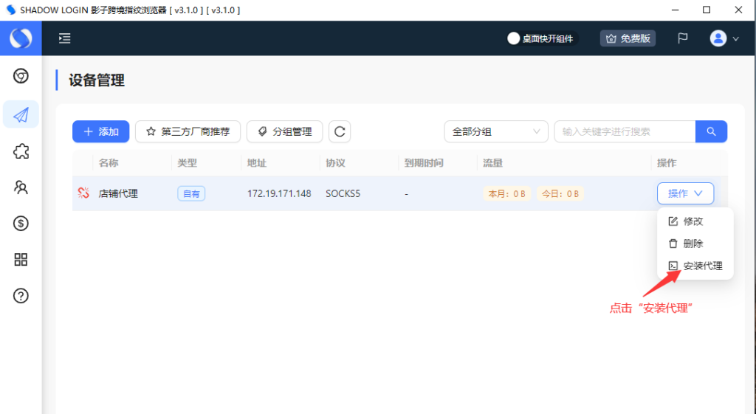This screenshot has height=414, width=756.
Task: Collapse the sidebar with menu fold icon
Action: (65, 38)
